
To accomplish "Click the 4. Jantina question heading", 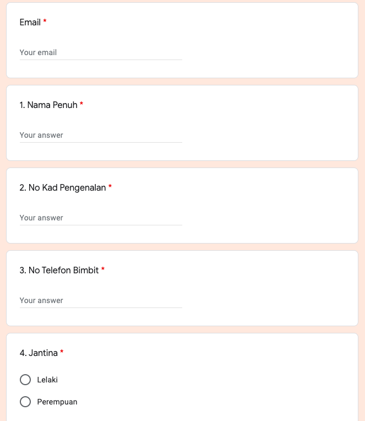I will tap(39, 353).
